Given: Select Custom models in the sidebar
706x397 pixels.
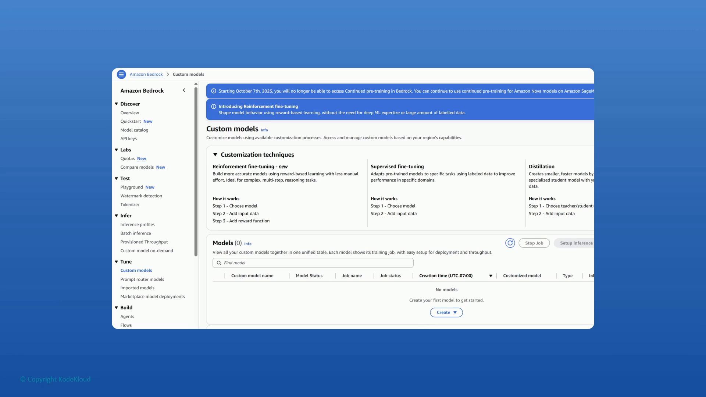Looking at the screenshot, I should (x=136, y=271).
